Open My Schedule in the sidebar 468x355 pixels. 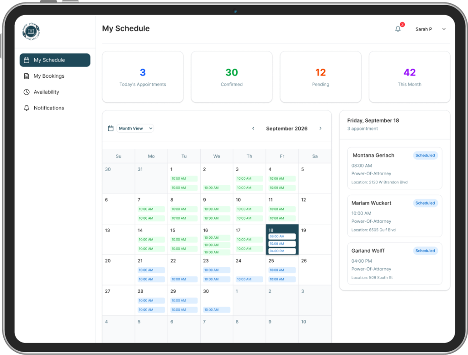coord(55,60)
